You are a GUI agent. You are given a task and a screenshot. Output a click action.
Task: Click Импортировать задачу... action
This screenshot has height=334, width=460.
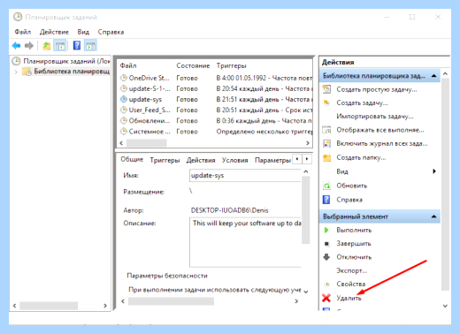(375, 117)
